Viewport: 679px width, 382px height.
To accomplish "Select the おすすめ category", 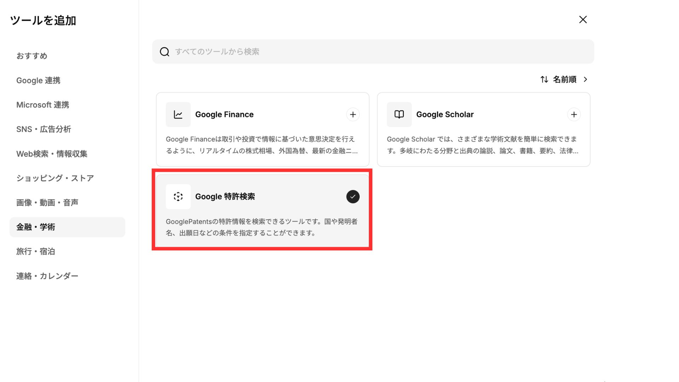I will (x=32, y=56).
